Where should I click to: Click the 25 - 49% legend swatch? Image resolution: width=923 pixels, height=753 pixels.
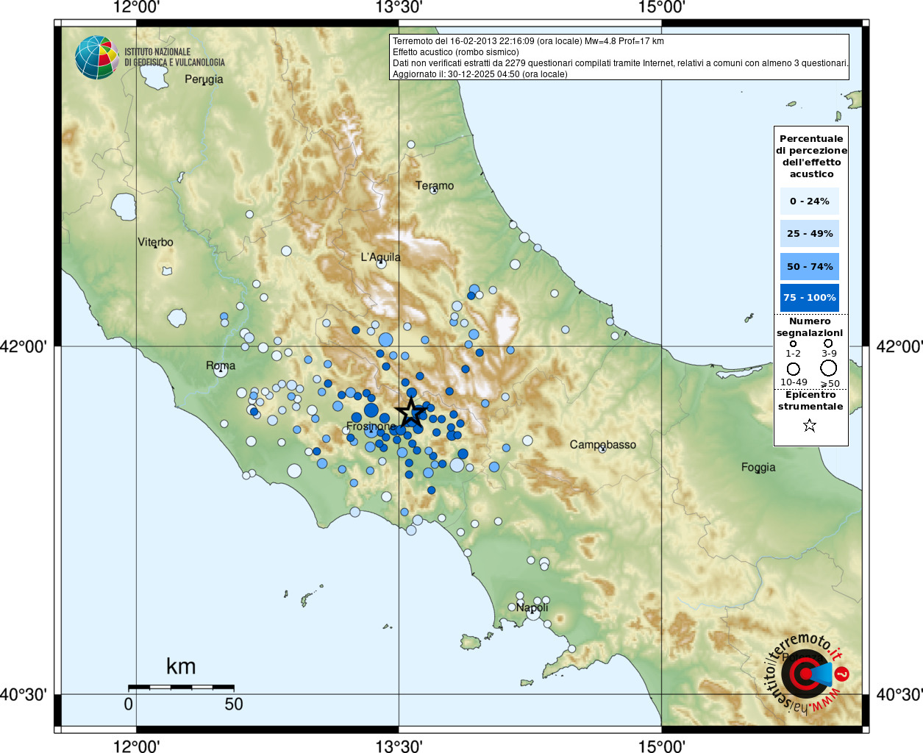coord(809,234)
